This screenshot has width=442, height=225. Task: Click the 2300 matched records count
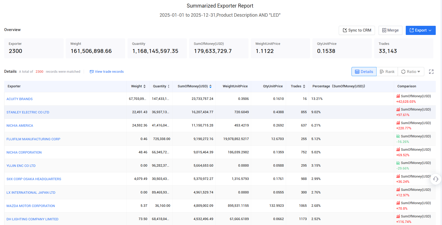(39, 72)
